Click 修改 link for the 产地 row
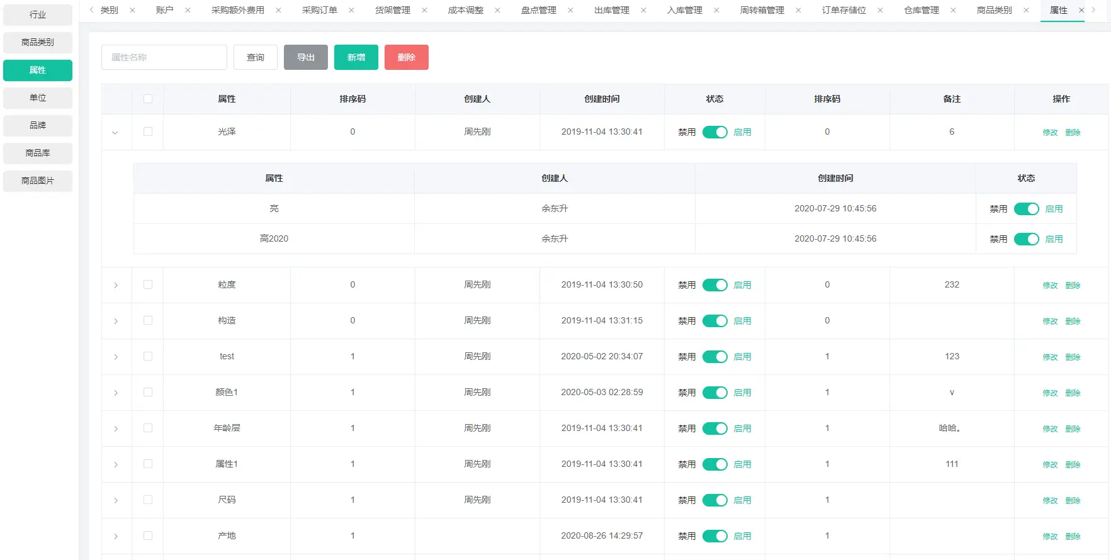Screen dimensions: 1111x560 (x=1050, y=537)
